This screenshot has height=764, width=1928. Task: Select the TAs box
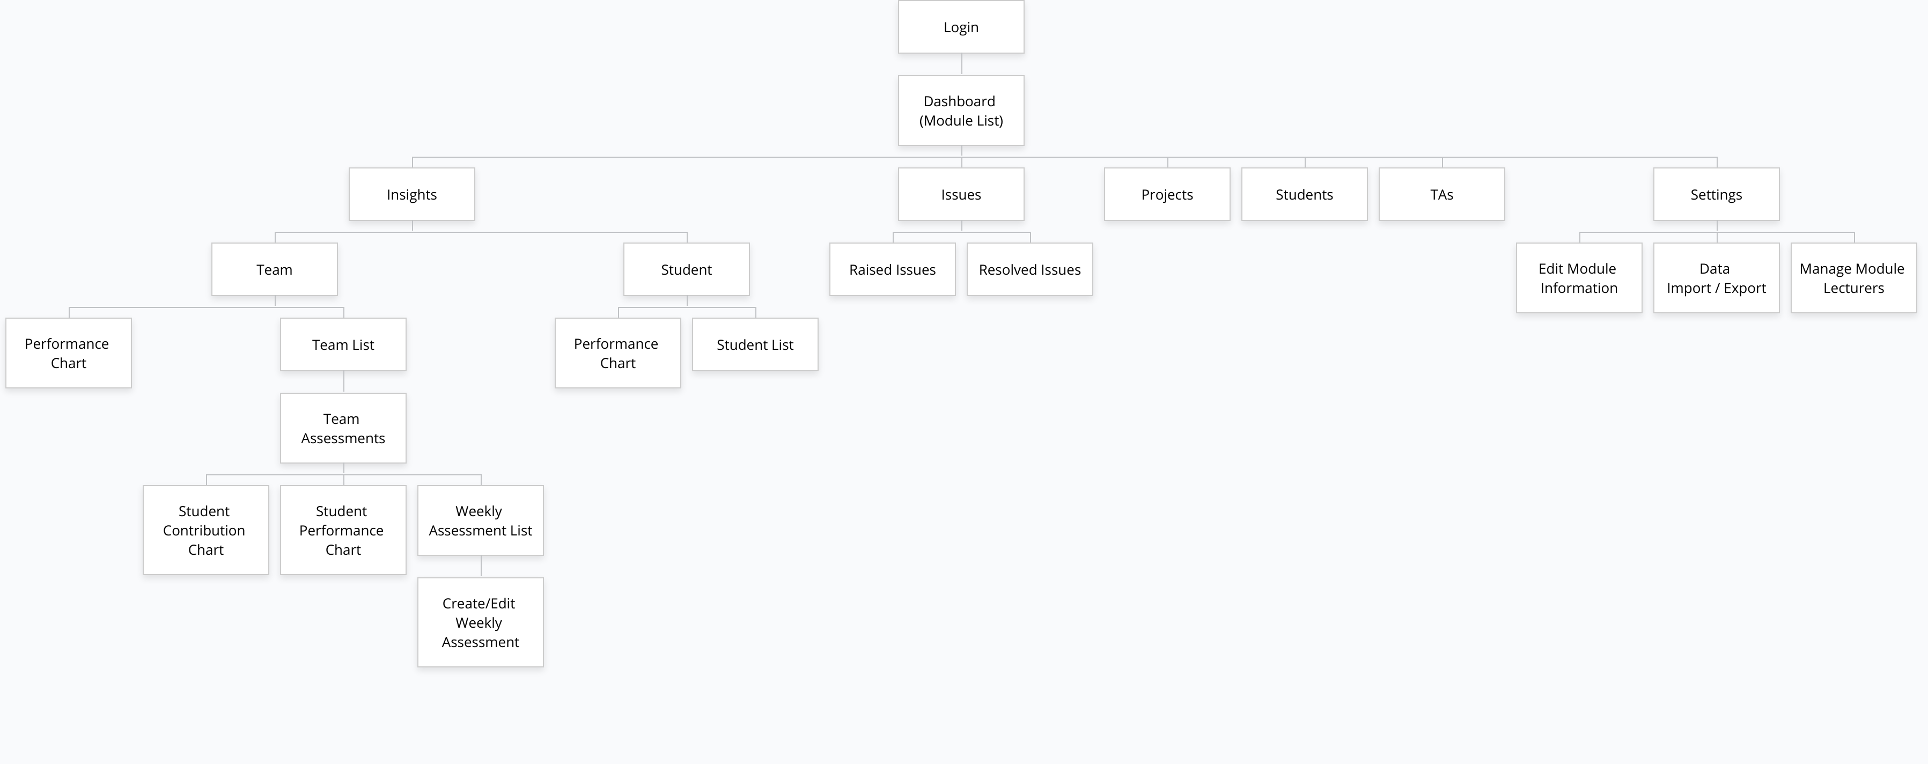(1441, 195)
